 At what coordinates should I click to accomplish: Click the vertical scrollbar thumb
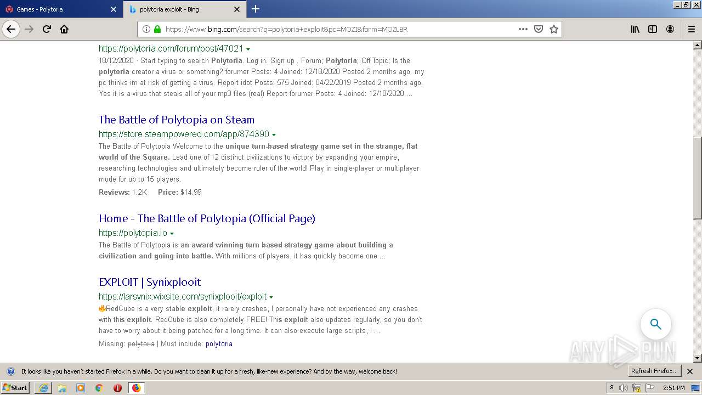(x=698, y=177)
